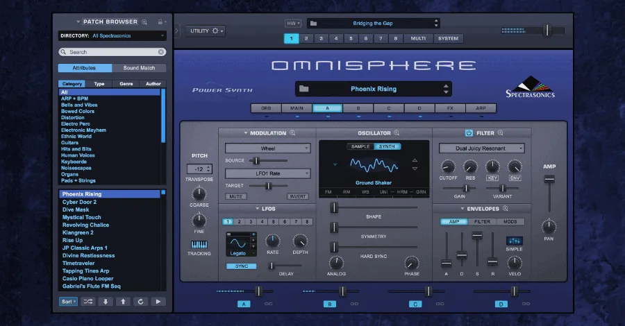Toggle modulation Mute button
625x326 pixels.
pos(236,196)
